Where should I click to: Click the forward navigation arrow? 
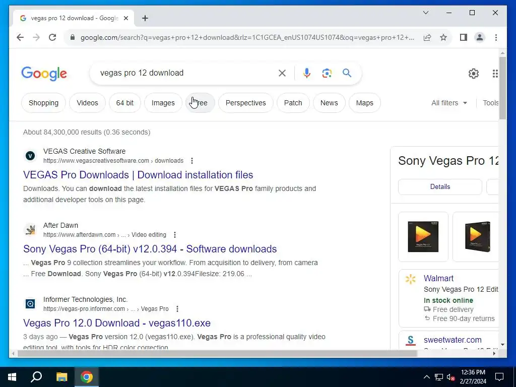coord(36,37)
